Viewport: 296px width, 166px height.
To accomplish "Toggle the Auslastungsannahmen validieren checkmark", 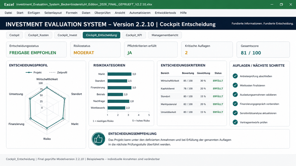I will click(235, 95).
